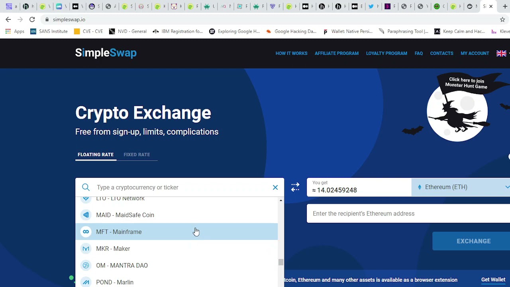Click the Get Wallet button
The height and width of the screenshot is (287, 510).
pyautogui.click(x=493, y=280)
